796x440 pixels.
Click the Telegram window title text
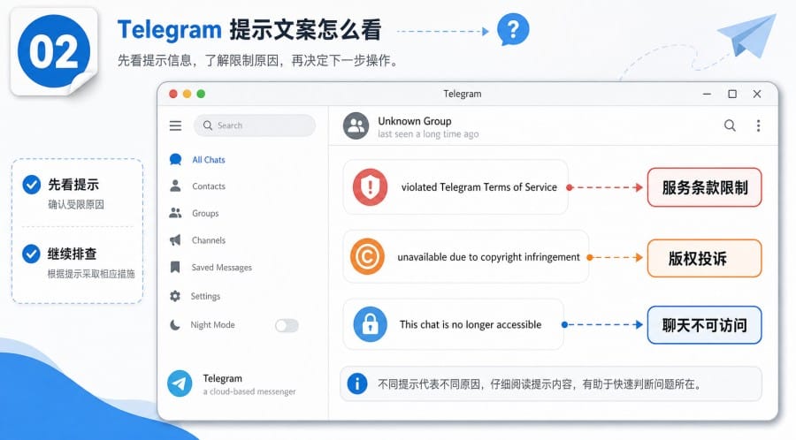coord(462,94)
